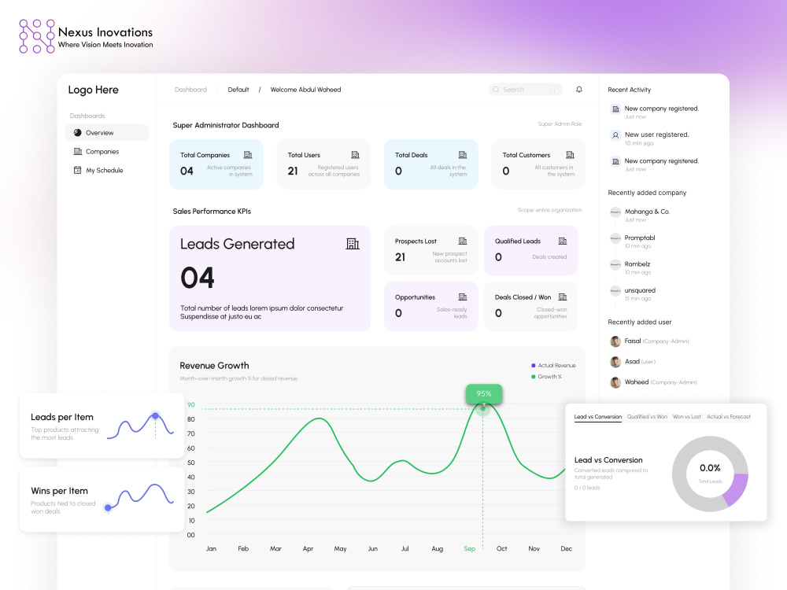
Task: Click the Logo Here sidebar title
Action: [94, 90]
